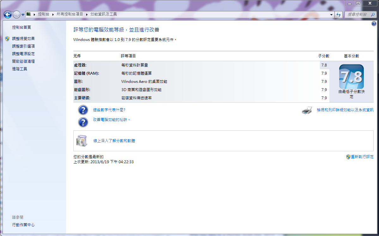This screenshot has width=379, height=236.
Task: Open address bar history dropdown arrow
Action: pos(331,14)
